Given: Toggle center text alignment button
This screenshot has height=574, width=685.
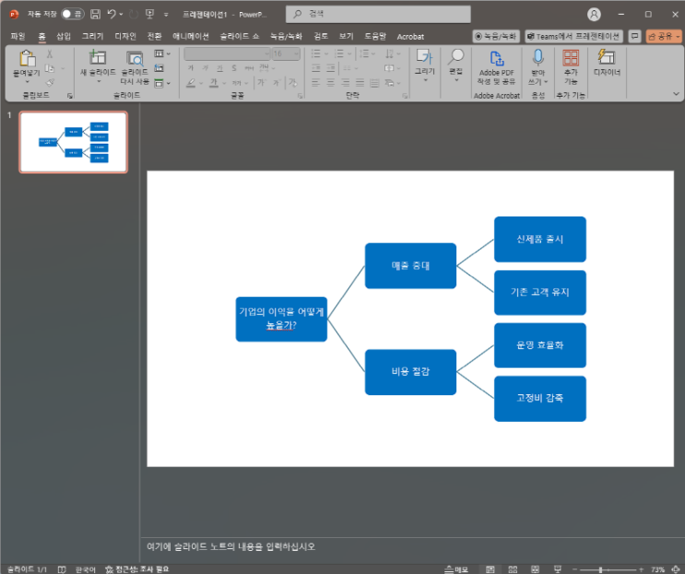Looking at the screenshot, I should (331, 83).
